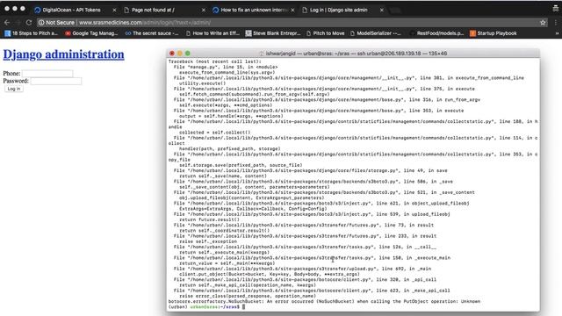This screenshot has height=316, width=562.
Task: Open the RestFood/models.p bookmark
Action: (x=437, y=33)
